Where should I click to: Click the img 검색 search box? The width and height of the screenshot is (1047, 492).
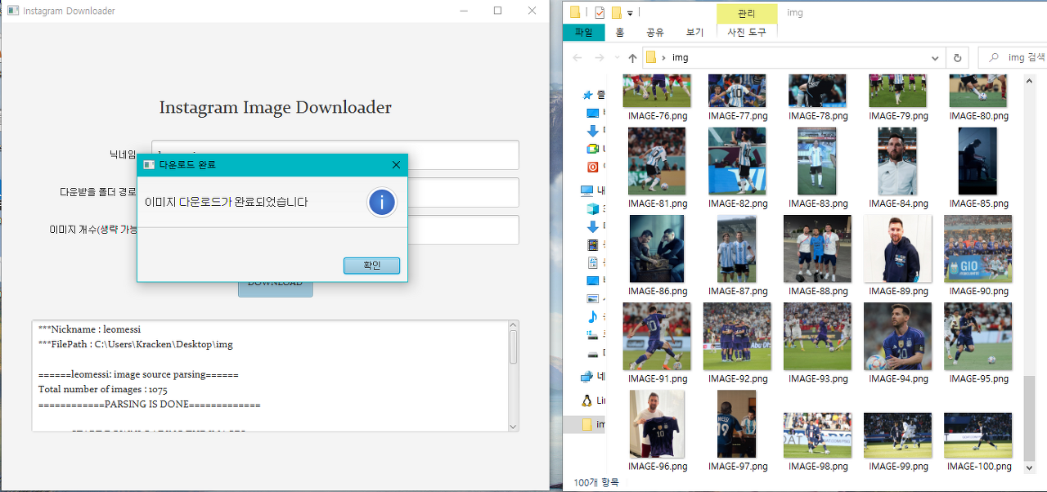(1013, 58)
